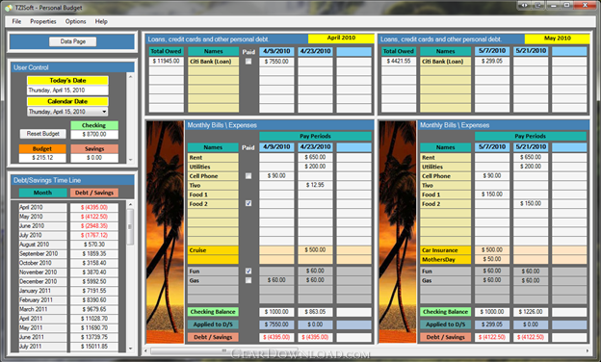Click the timeline list scroll-up arrow

coord(130,204)
